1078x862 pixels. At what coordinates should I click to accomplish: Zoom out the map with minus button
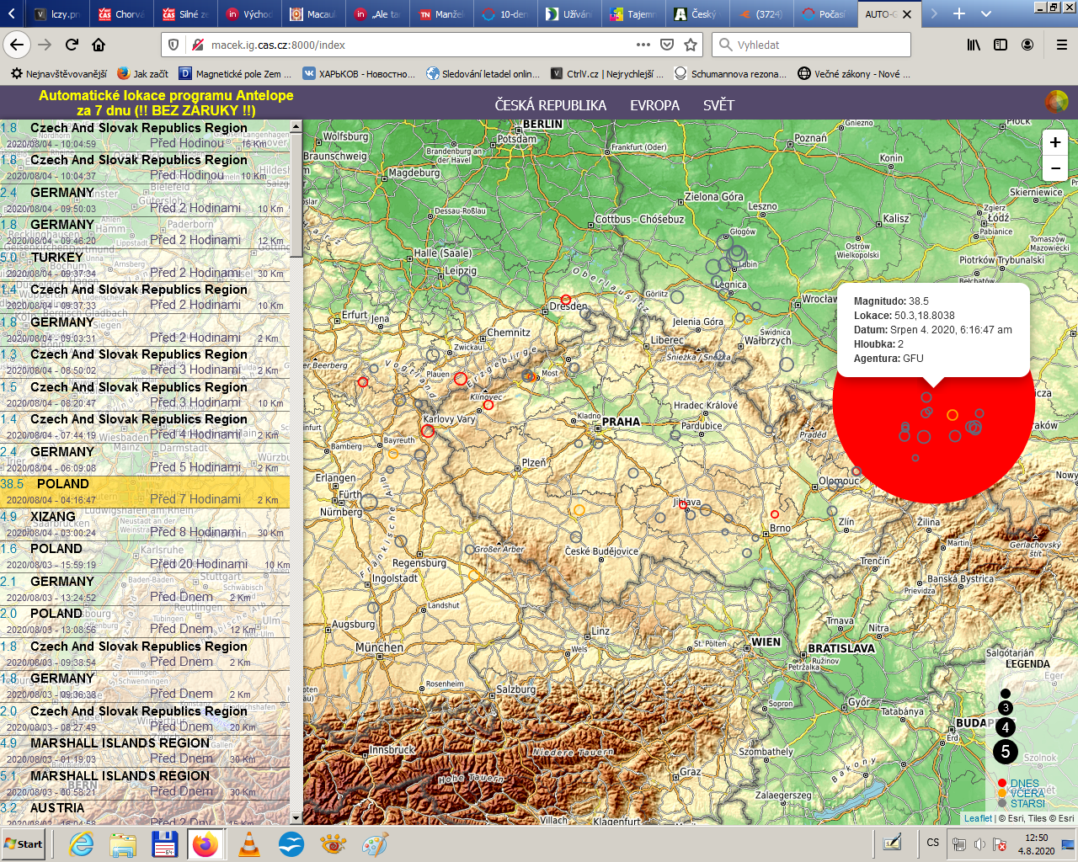[1054, 168]
